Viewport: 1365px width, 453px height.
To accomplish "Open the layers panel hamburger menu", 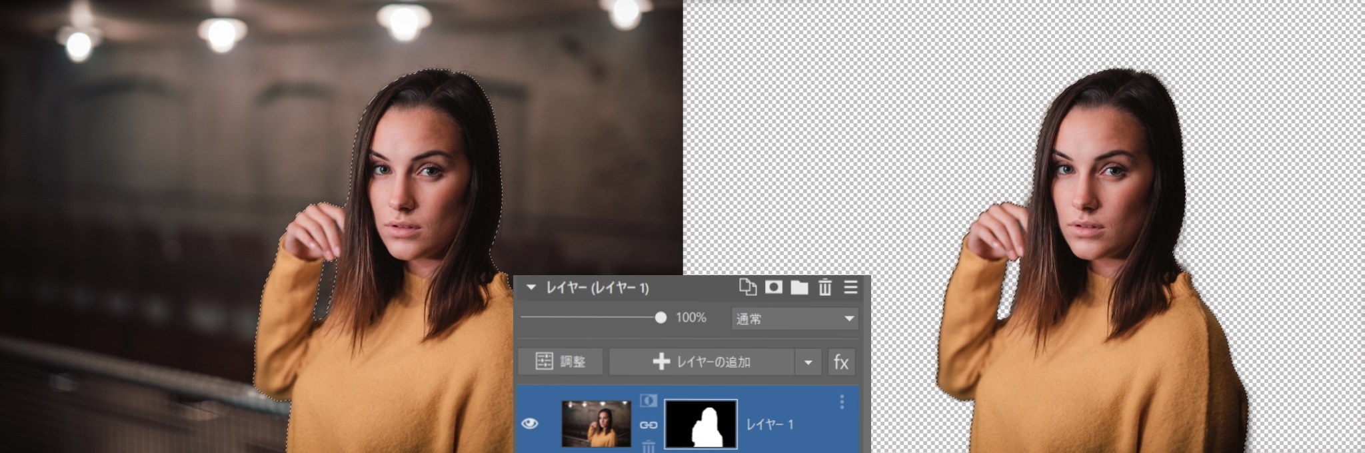I will (850, 287).
